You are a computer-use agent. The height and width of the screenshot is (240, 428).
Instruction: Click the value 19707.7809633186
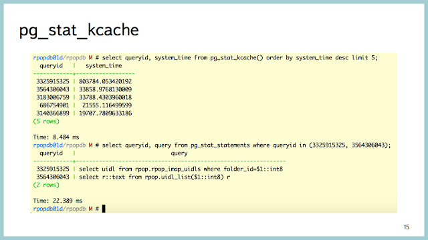pos(106,113)
